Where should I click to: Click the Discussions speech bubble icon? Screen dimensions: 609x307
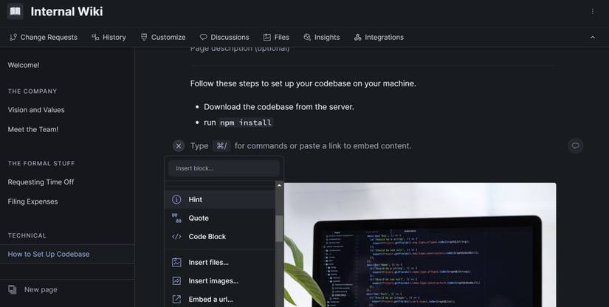[204, 37]
